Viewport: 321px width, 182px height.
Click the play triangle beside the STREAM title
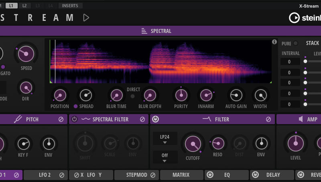click(x=86, y=17)
